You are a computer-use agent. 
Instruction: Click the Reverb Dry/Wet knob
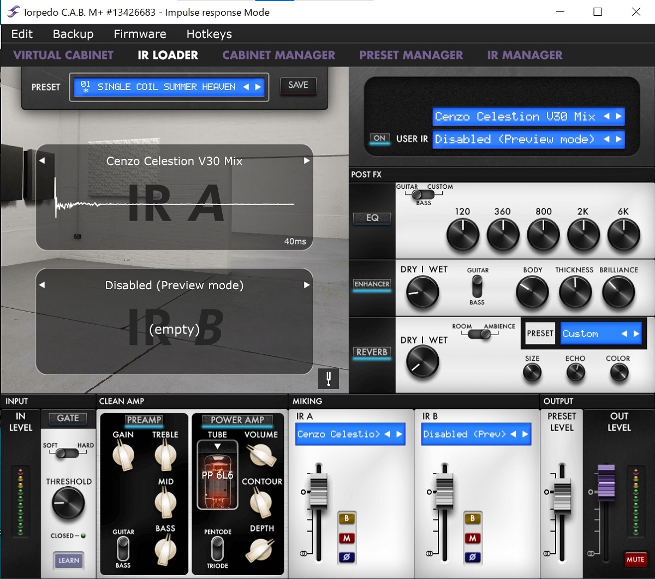point(423,362)
